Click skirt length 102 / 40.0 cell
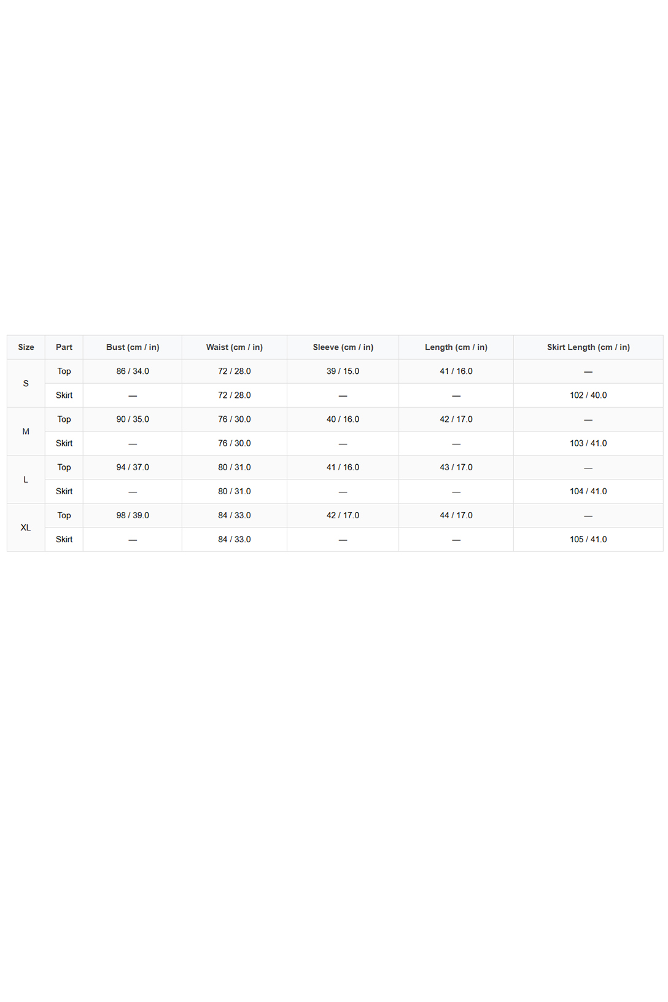 pos(588,395)
